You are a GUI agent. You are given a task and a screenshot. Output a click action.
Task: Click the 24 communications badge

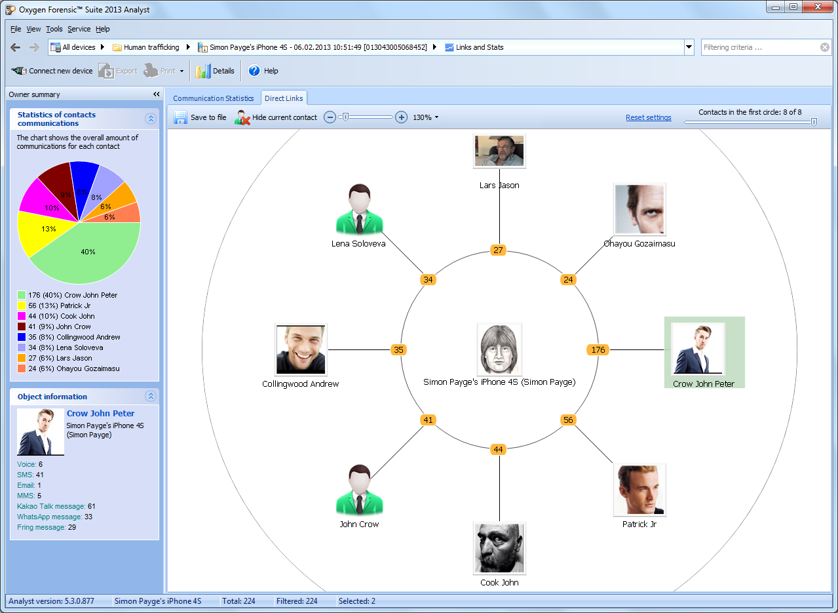tap(568, 280)
